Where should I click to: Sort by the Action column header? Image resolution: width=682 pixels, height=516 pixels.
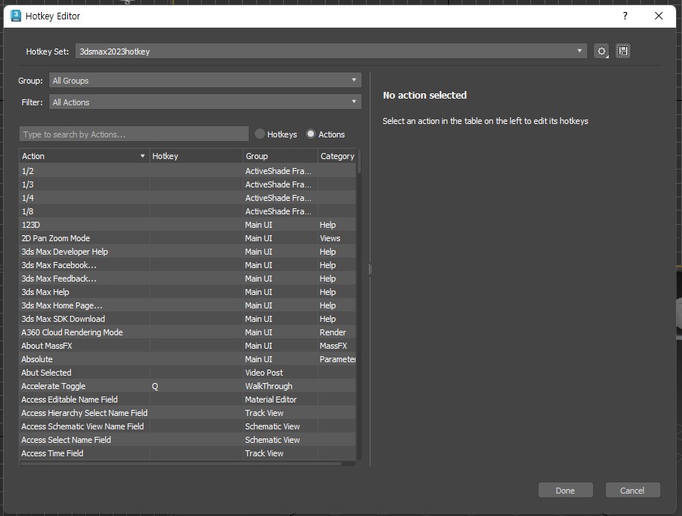click(x=84, y=156)
